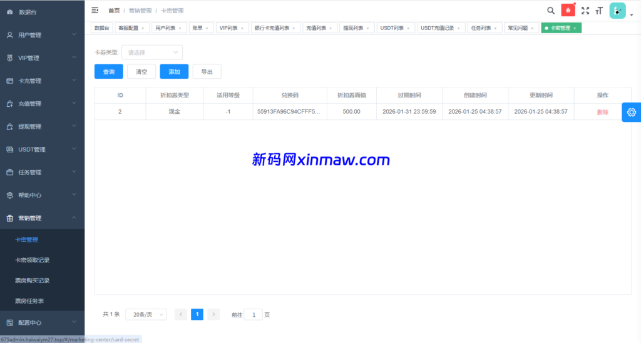Toggle fullscreen mode icon
The image size is (641, 343).
(x=585, y=11)
